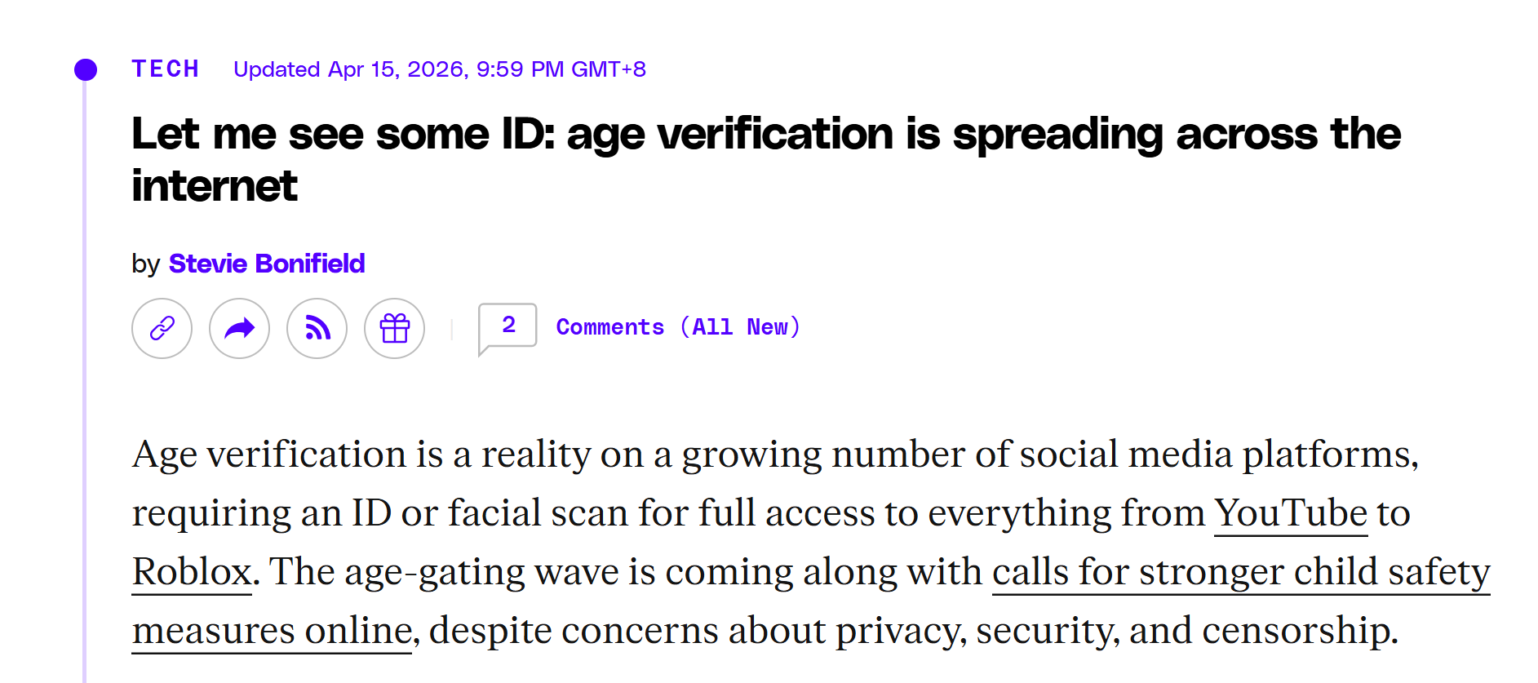Follow the Roblox link in the paragraph
Screen dimensions: 1538x683
tap(192, 572)
